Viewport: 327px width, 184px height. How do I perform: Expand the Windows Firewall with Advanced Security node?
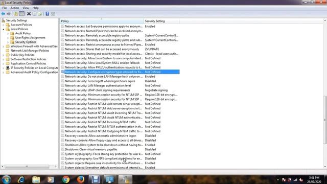(4, 47)
